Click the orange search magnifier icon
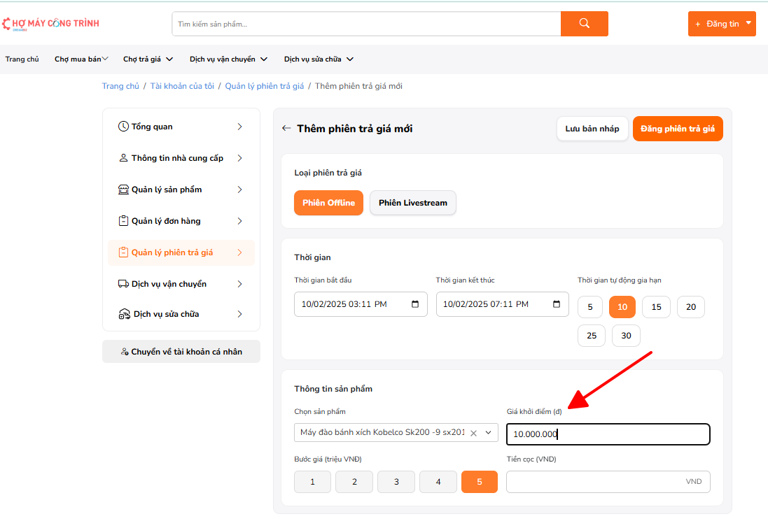 tap(584, 24)
